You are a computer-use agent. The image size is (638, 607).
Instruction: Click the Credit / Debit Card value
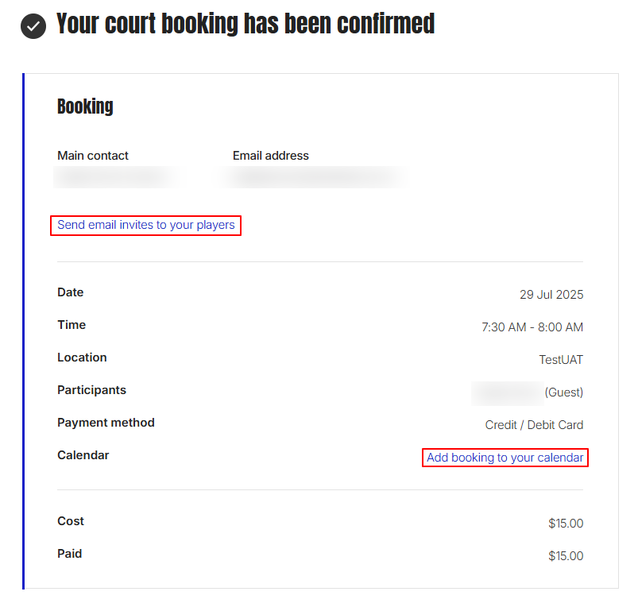(534, 425)
